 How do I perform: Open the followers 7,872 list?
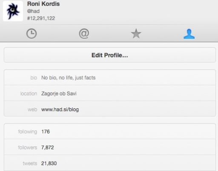coord(110,147)
